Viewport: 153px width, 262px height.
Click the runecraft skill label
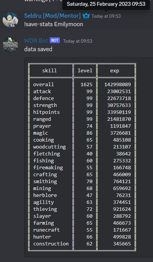[x=46, y=230]
